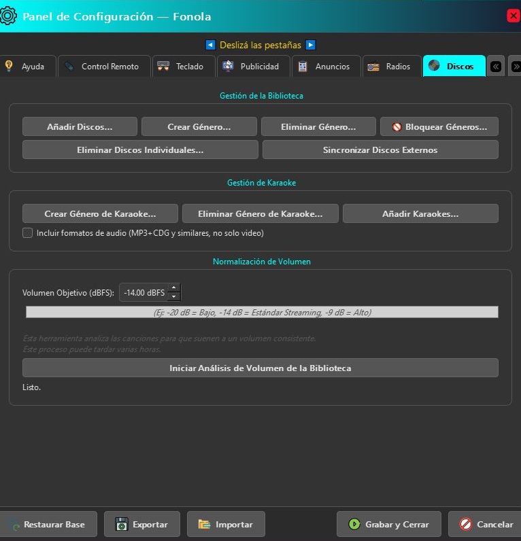The image size is (521, 541).
Task: Click the Gestión de Karaoke heading
Action: (x=261, y=183)
